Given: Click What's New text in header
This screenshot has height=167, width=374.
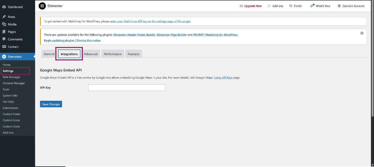Looking at the screenshot, I should tap(323, 6).
